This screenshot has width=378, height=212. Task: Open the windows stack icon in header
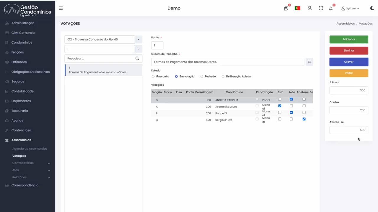[286, 9]
